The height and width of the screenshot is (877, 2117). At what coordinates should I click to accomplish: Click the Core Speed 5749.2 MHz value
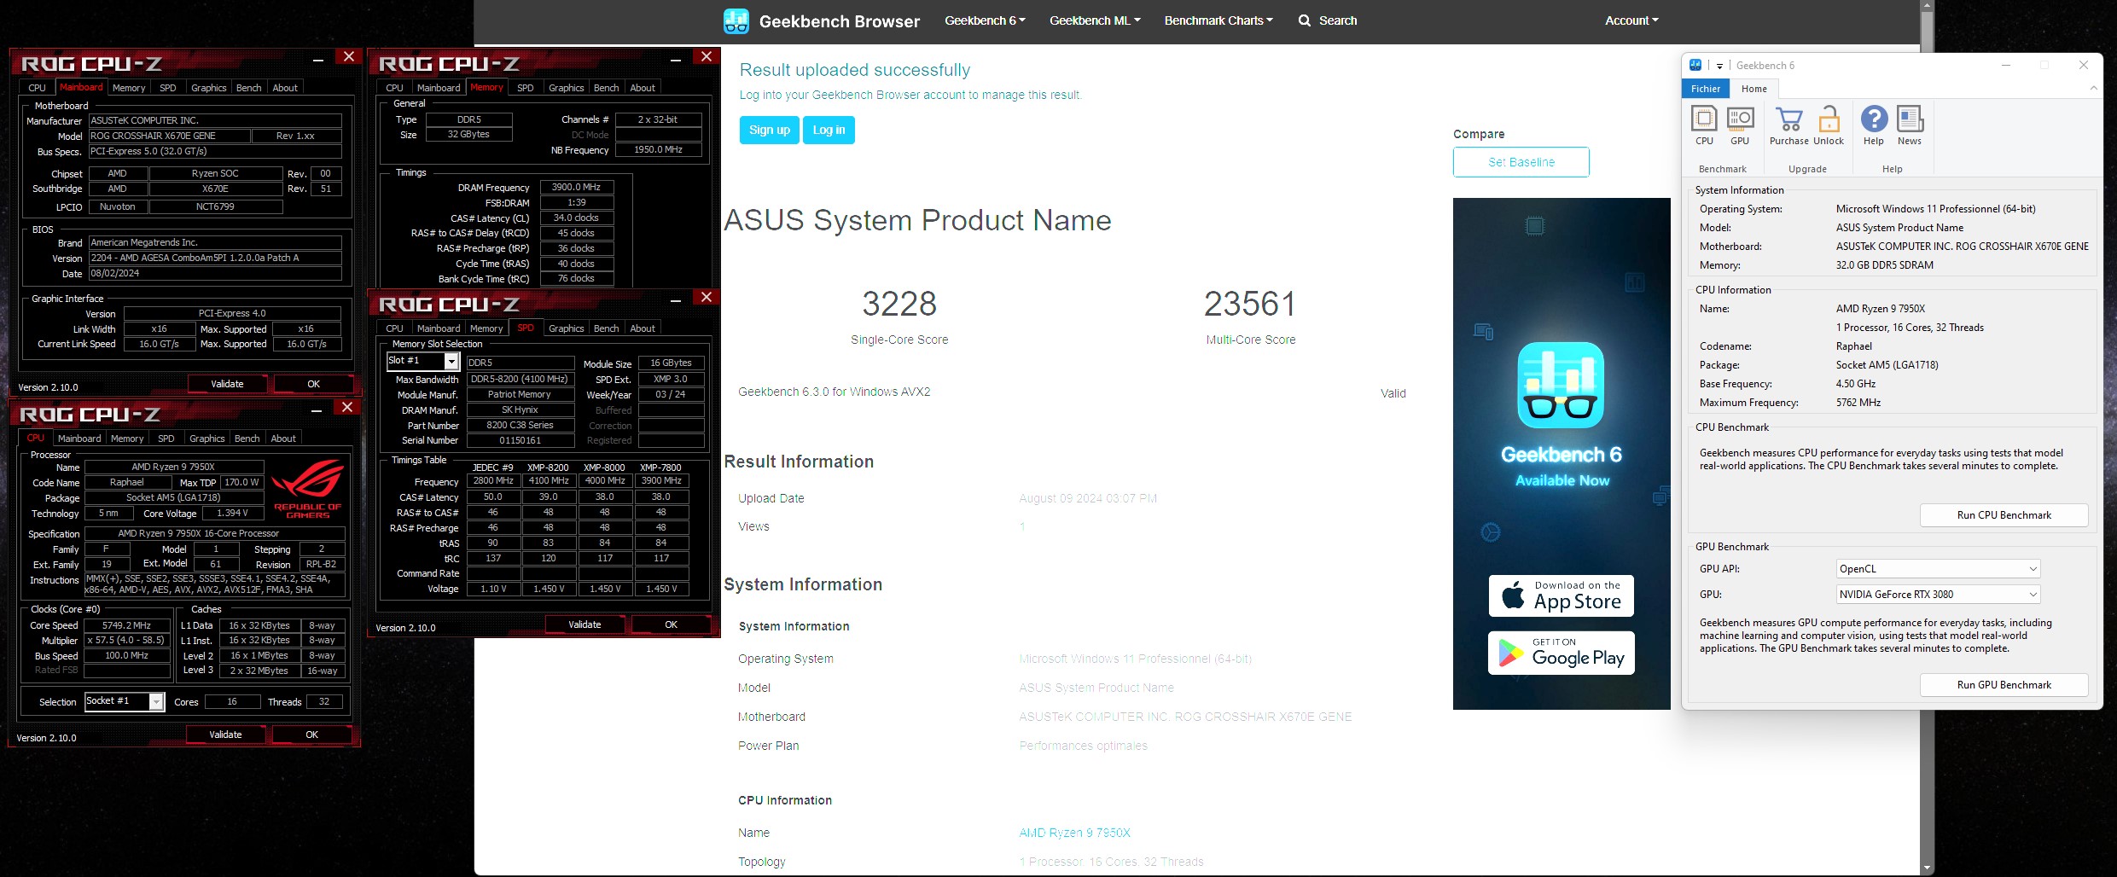click(126, 625)
